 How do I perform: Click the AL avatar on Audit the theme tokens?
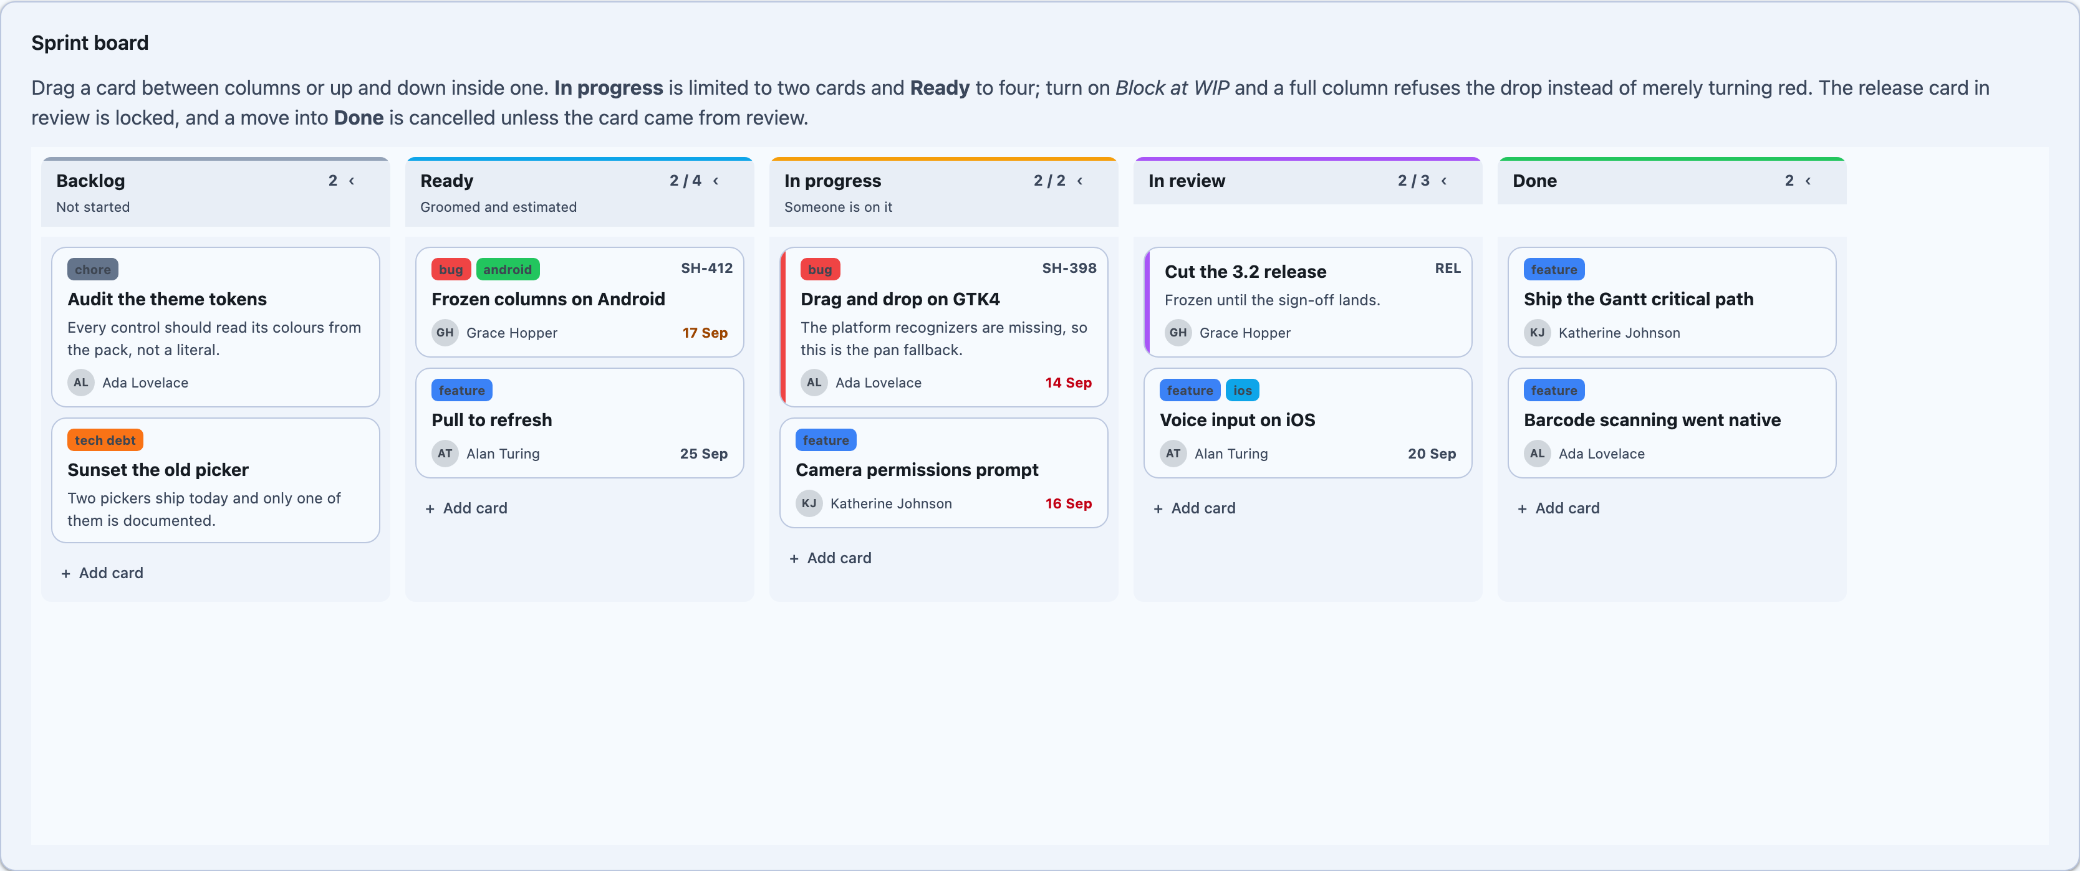click(81, 383)
